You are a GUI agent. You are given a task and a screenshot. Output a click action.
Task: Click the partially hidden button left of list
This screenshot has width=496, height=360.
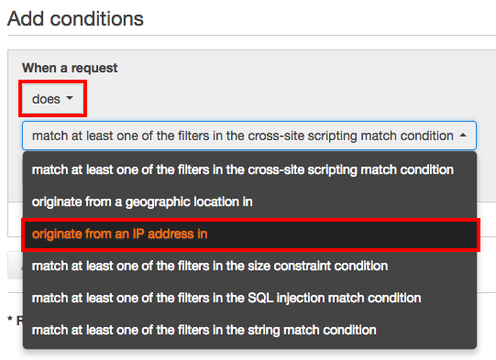(16, 265)
